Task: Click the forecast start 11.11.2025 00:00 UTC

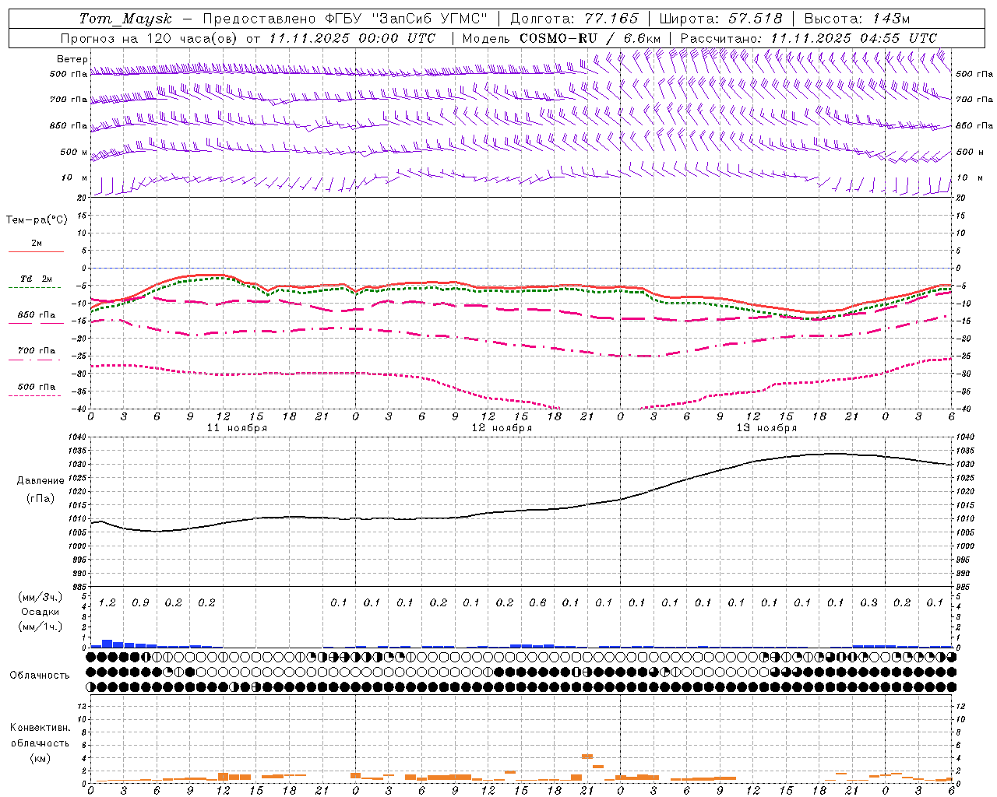Action: pos(352,38)
